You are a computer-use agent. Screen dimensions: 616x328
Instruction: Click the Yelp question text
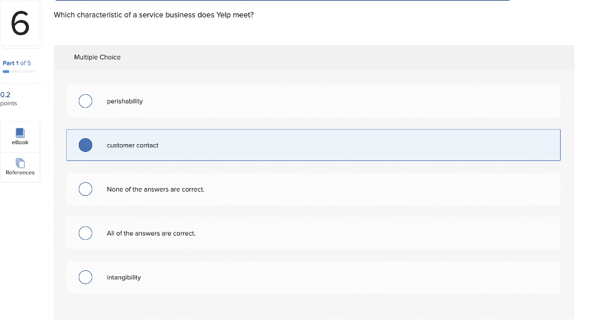pos(153,14)
